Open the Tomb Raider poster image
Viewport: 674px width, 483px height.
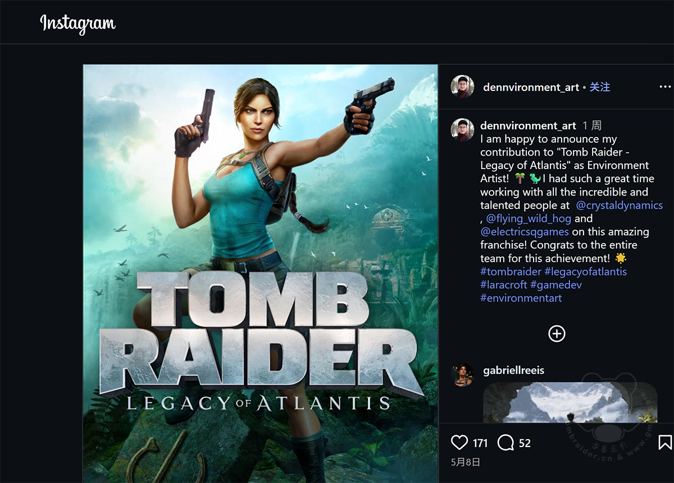[x=261, y=274]
